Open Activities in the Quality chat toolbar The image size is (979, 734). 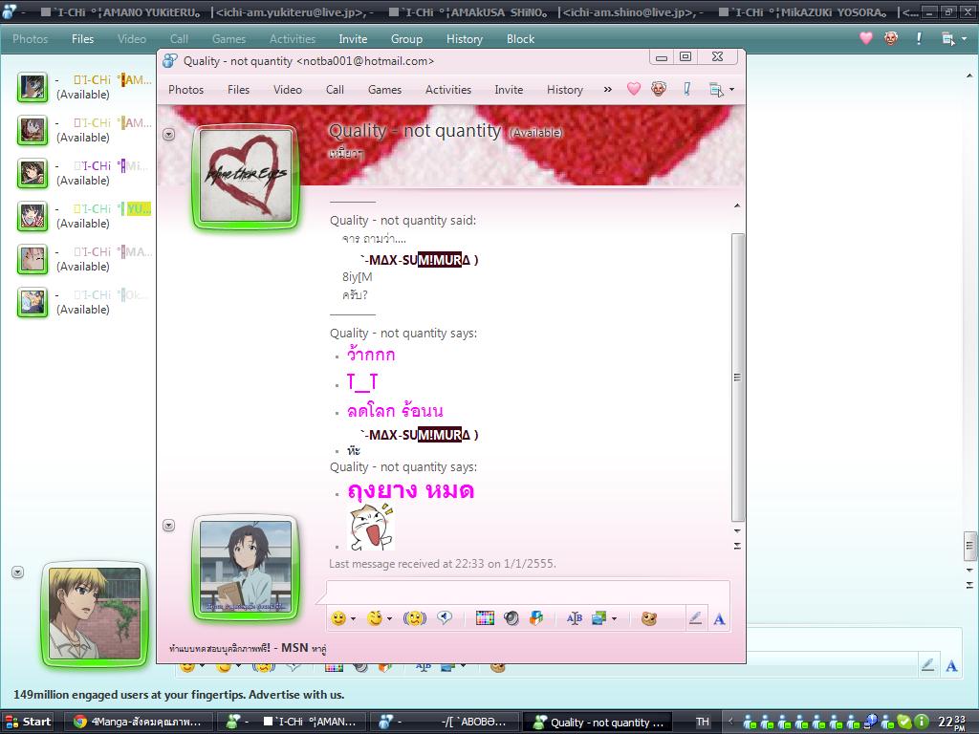click(x=448, y=89)
